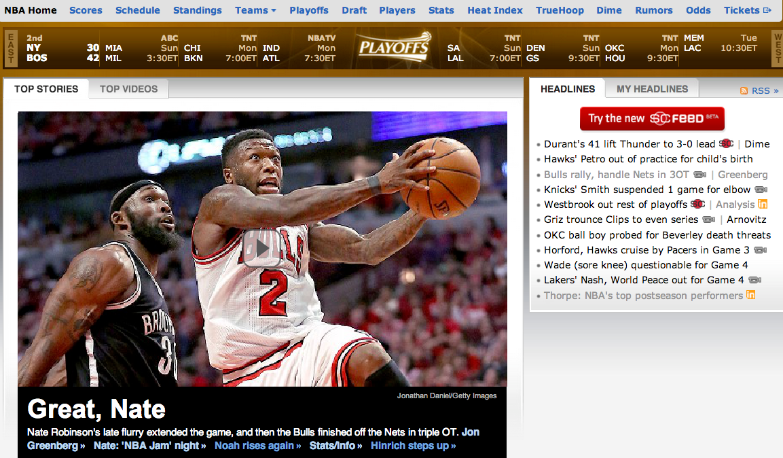783x458 pixels.
Task: Play the Great, Nate video
Action: point(262,248)
